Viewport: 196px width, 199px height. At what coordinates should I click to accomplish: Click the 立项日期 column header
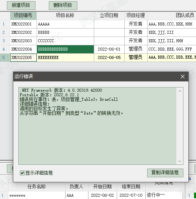click(109, 16)
